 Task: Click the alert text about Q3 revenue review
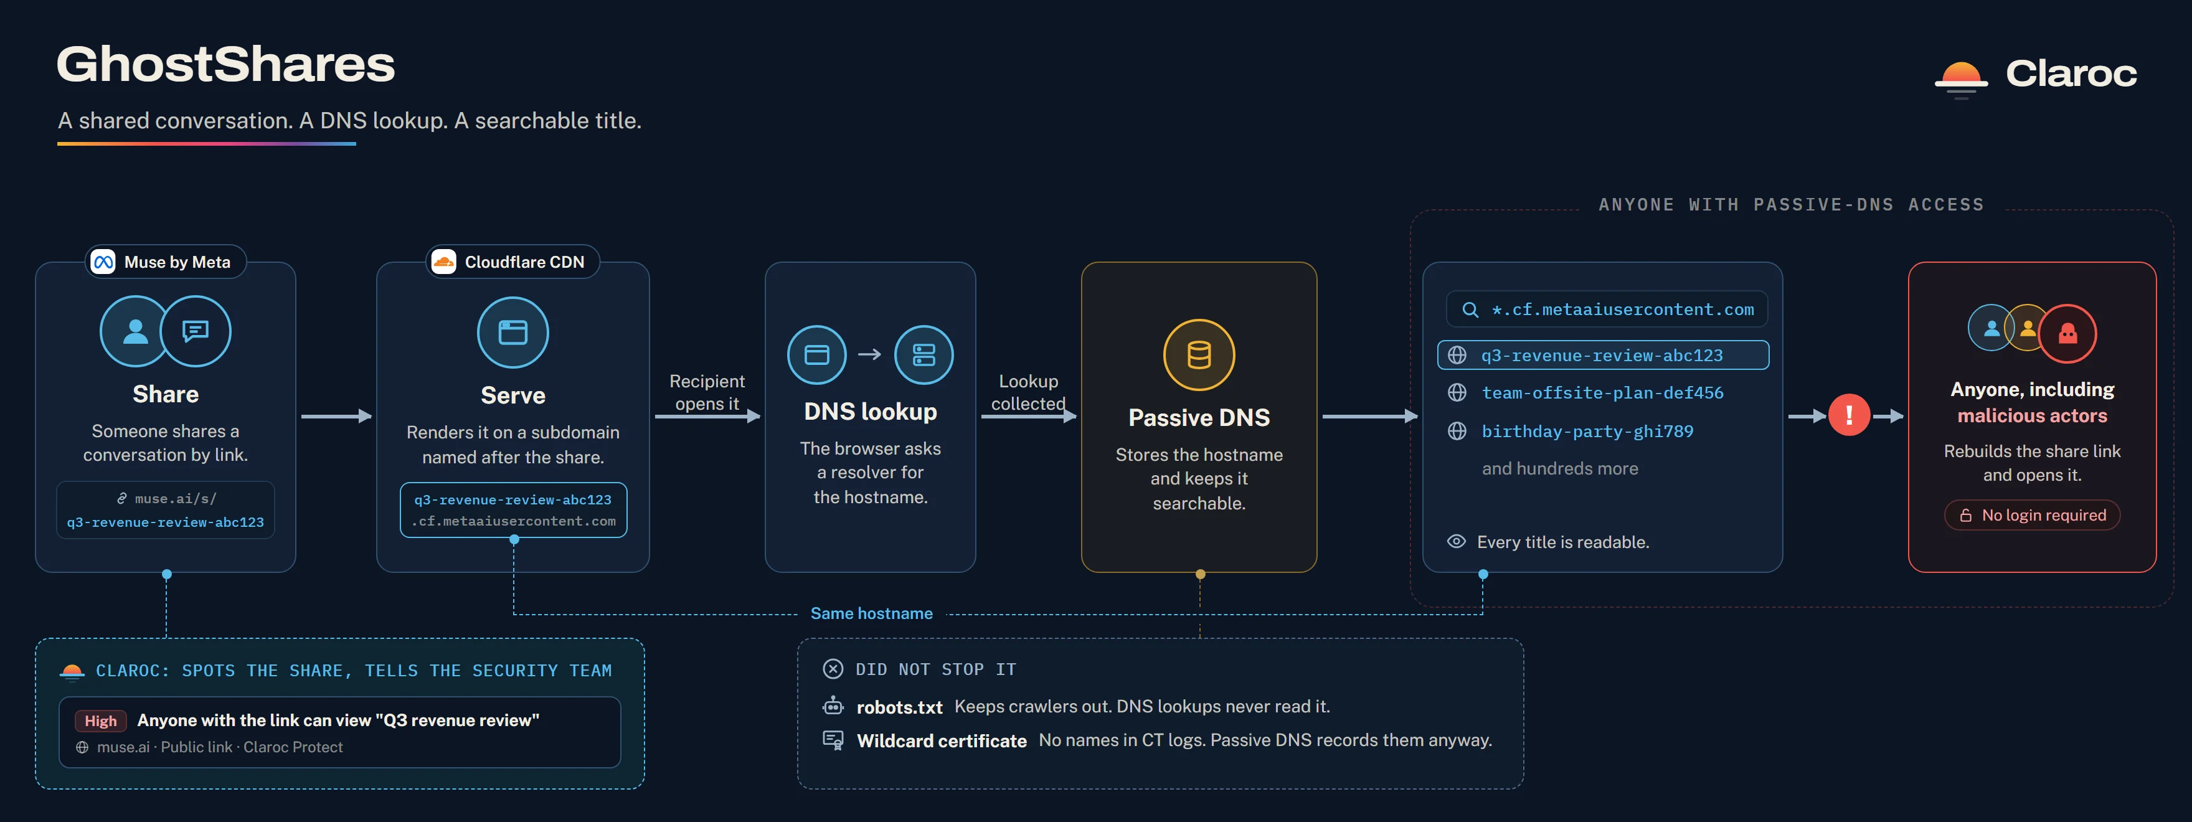tap(338, 720)
